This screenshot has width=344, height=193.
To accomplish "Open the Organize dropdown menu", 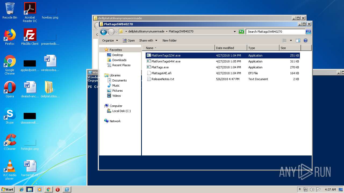I will click(x=110, y=40).
